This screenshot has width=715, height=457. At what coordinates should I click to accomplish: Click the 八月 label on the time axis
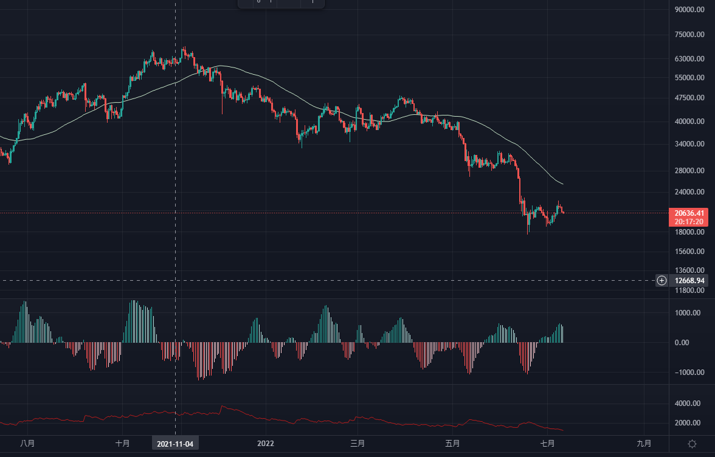pos(27,444)
